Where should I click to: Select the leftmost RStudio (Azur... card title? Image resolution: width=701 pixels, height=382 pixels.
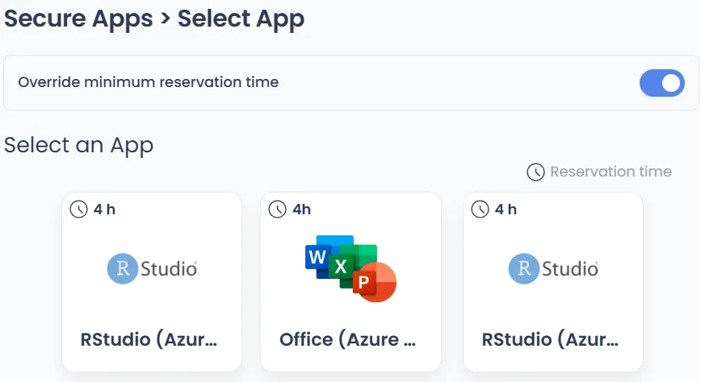[x=149, y=338]
